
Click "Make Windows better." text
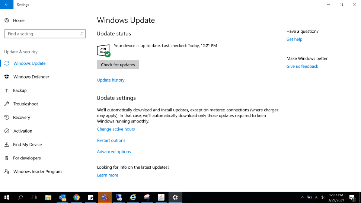click(x=307, y=58)
